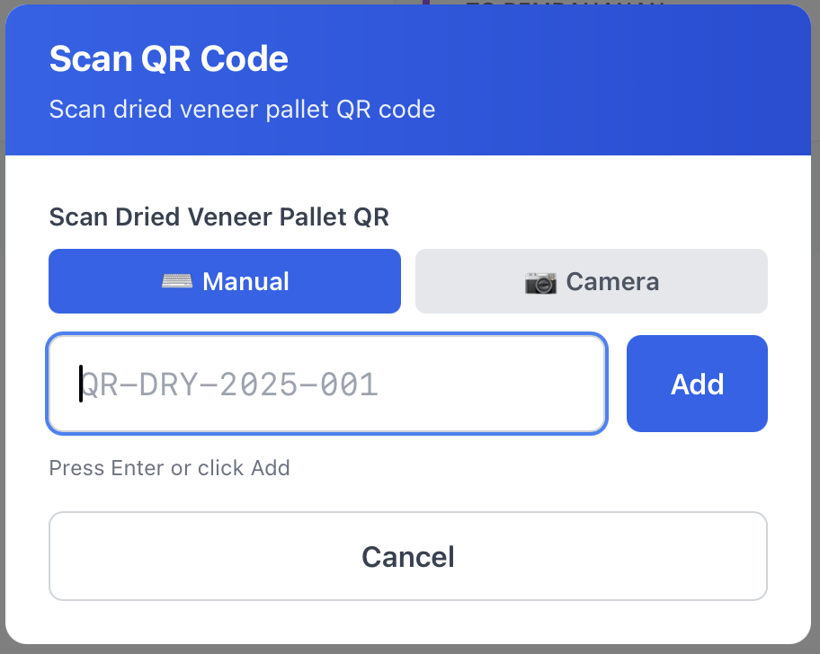Screen dimensions: 820x654
Task: Switch to Manual entry mode
Action: 225,281
